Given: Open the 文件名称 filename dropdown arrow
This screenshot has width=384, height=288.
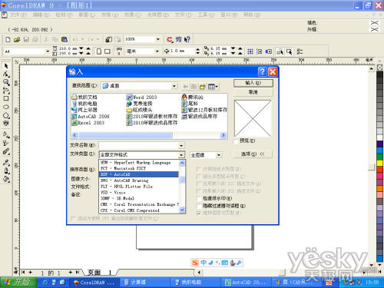Looking at the screenshot, I should click(x=181, y=146).
